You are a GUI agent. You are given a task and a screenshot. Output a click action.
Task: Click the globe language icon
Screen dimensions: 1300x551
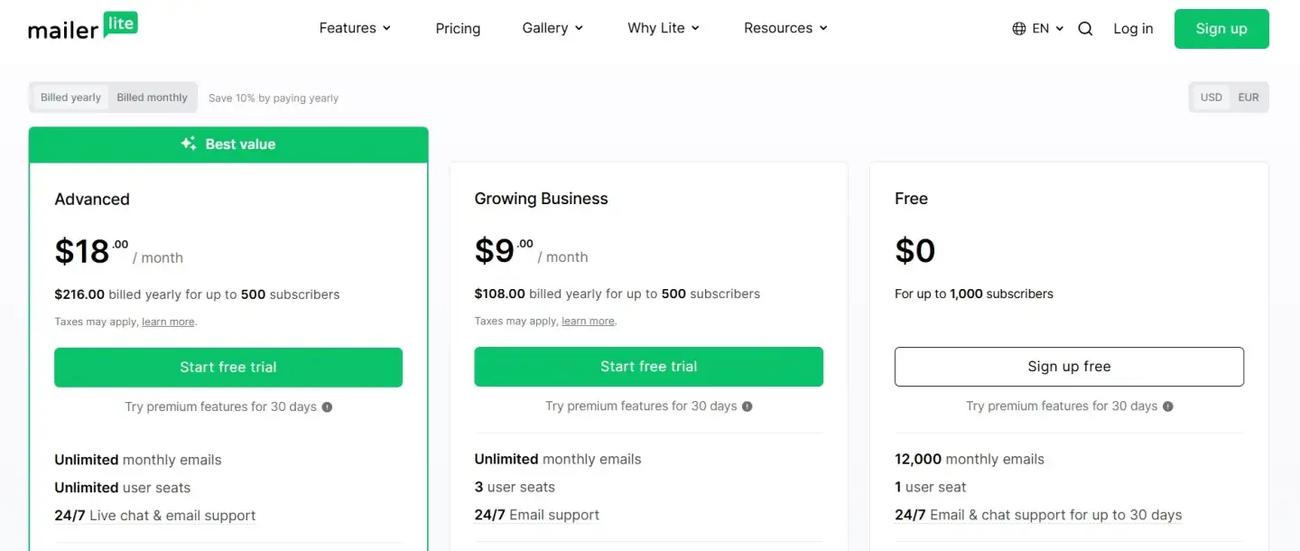pos(1019,29)
